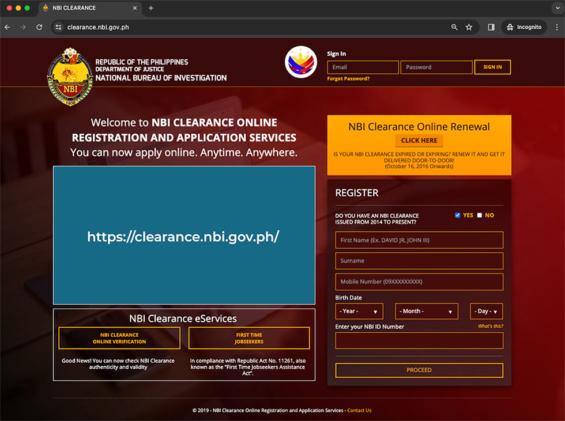Expand the tab search chevron

click(558, 8)
